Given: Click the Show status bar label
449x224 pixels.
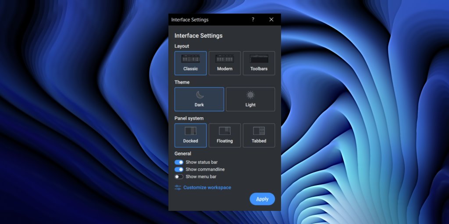Looking at the screenshot, I should (202, 162).
